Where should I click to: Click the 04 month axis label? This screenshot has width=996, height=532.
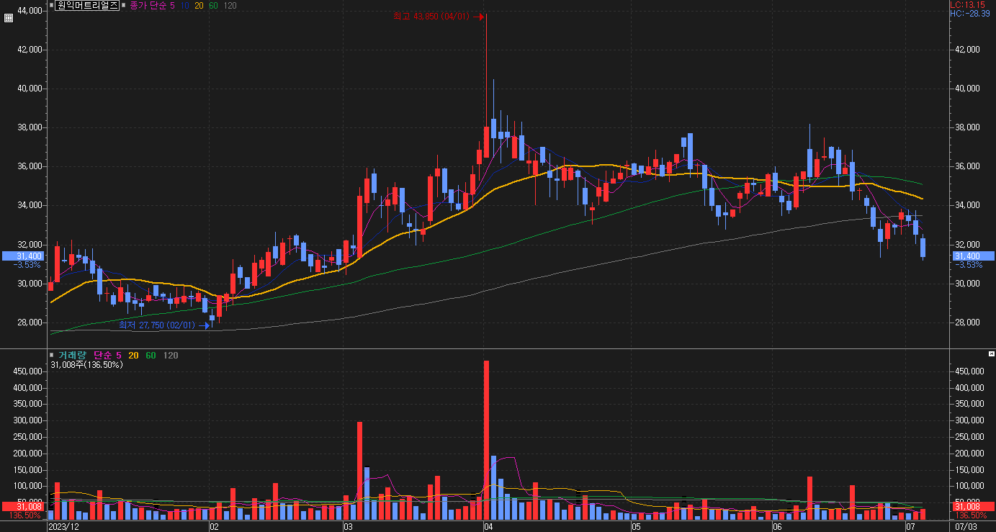[x=488, y=527]
